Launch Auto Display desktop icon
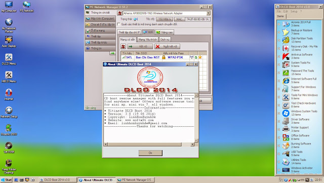This screenshot has width=324, height=183. point(9,42)
